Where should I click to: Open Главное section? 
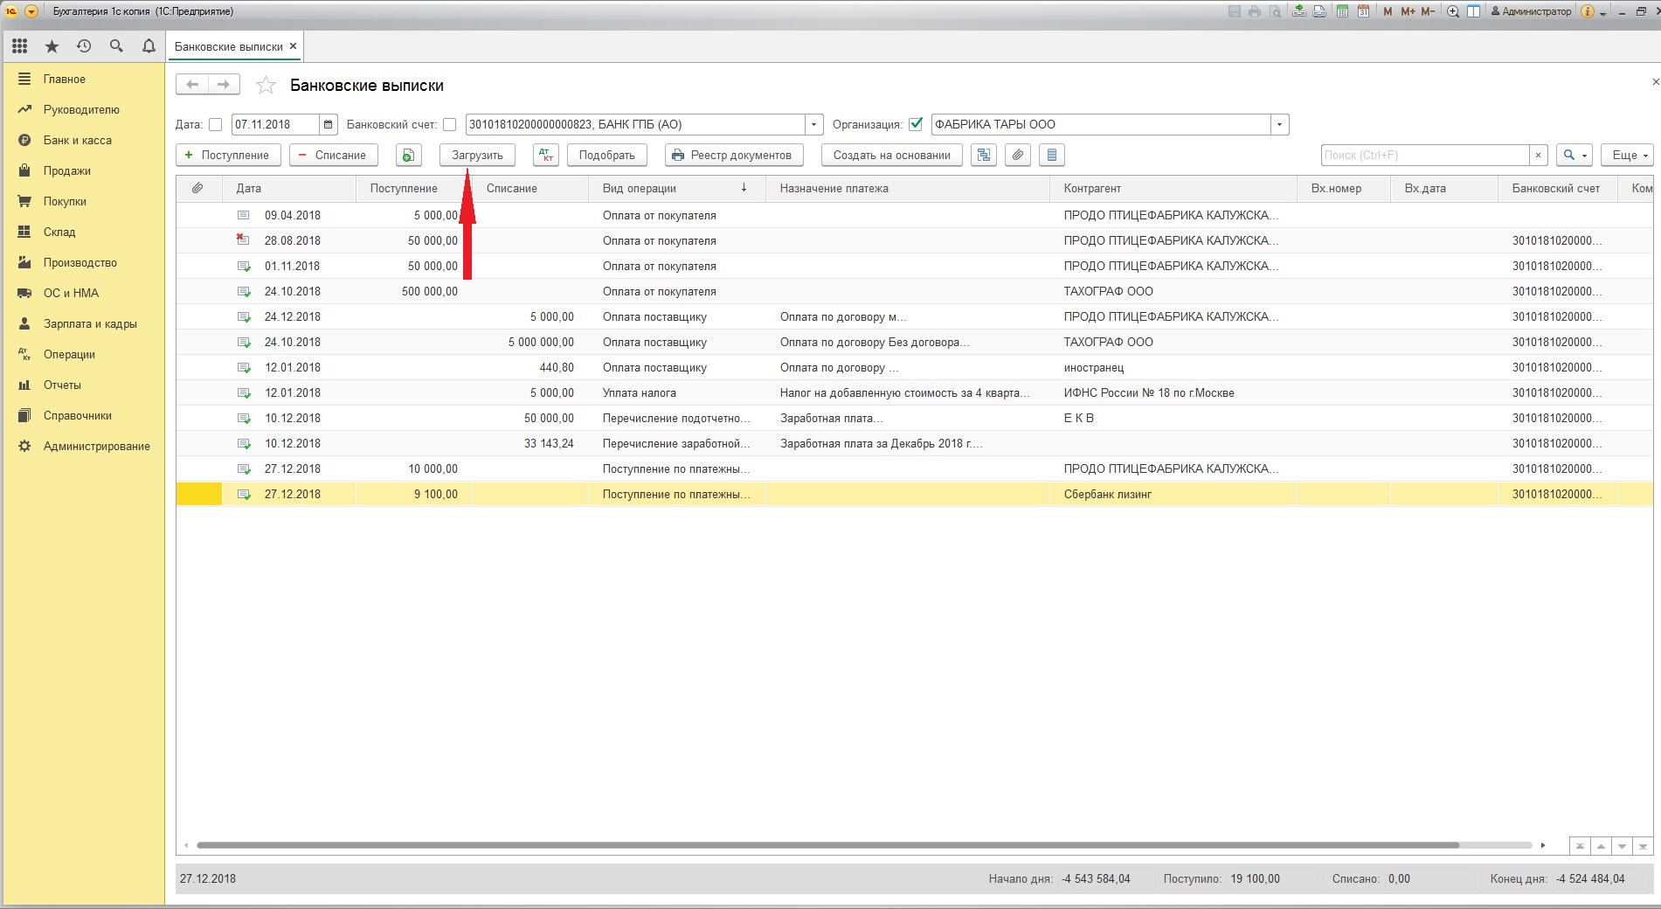click(x=65, y=79)
